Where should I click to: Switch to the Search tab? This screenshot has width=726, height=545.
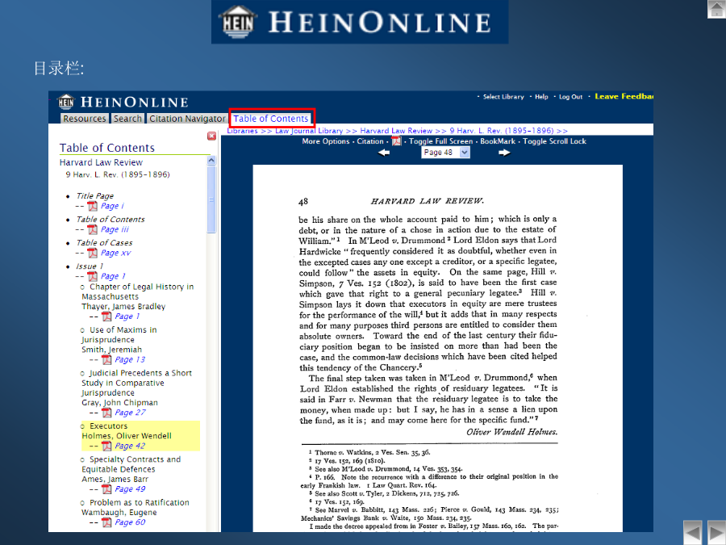click(127, 119)
